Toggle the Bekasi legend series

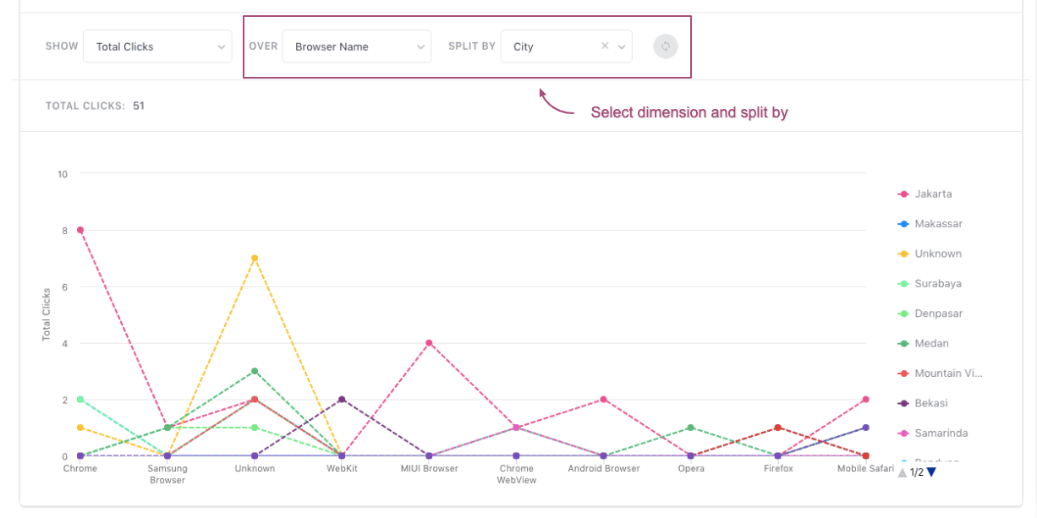pos(922,403)
